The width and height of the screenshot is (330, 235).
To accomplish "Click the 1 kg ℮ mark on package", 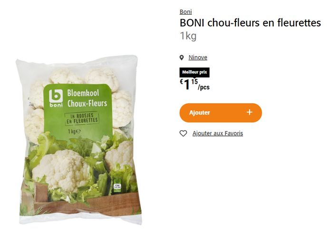I will pyautogui.click(x=74, y=131).
